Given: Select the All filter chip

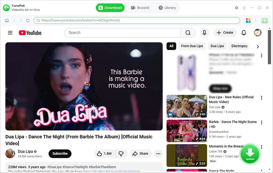Looking at the screenshot, I should [171, 46].
